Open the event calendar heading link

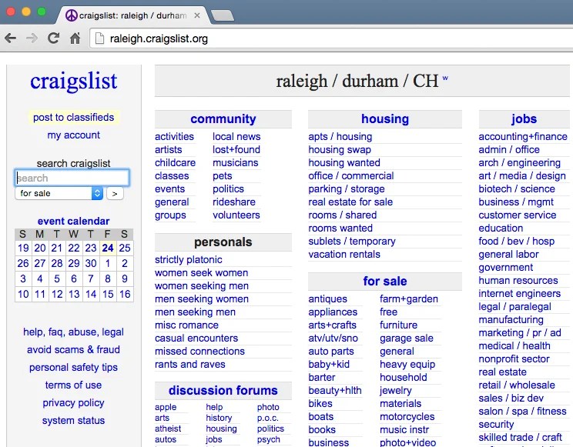tap(73, 221)
